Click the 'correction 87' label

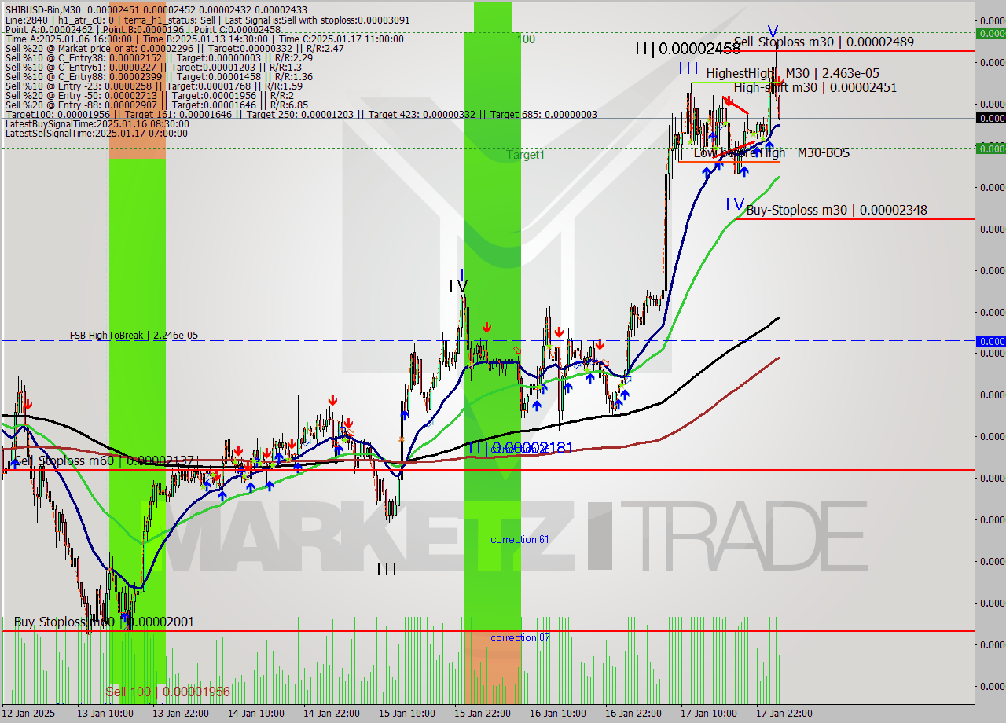pos(520,638)
